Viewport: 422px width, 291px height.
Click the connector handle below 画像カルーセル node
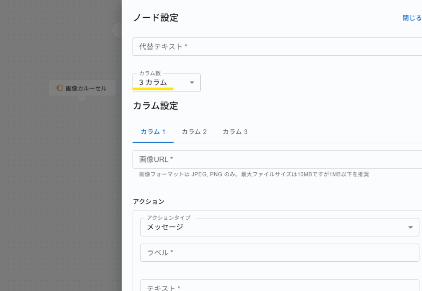(82, 97)
